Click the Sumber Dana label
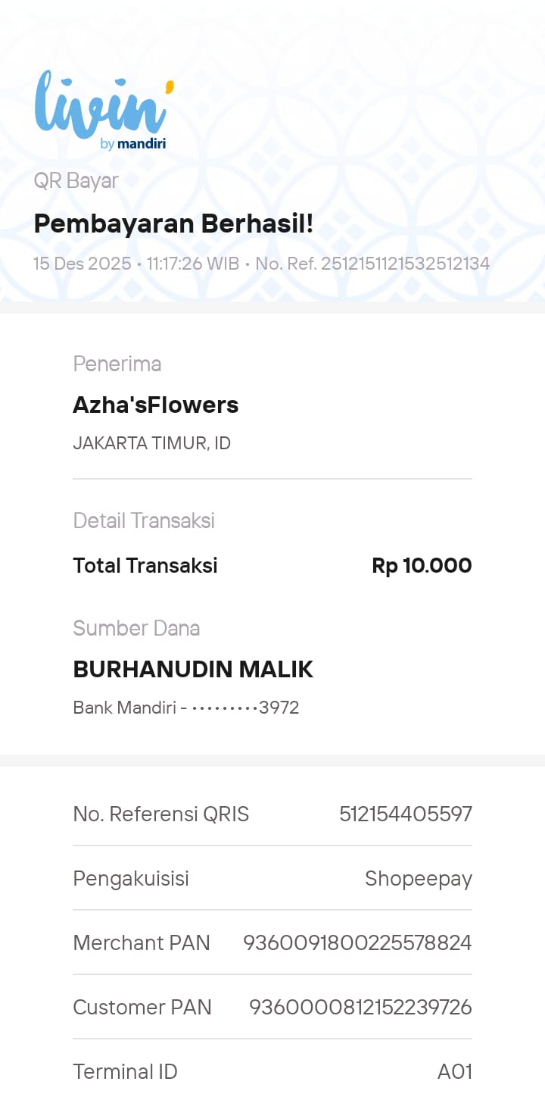The image size is (545, 1119). pyautogui.click(x=136, y=628)
